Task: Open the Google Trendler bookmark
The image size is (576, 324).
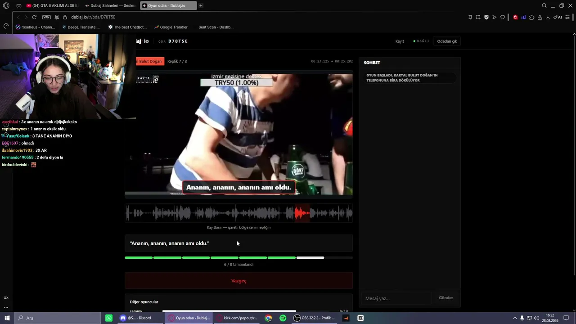Action: point(171,27)
